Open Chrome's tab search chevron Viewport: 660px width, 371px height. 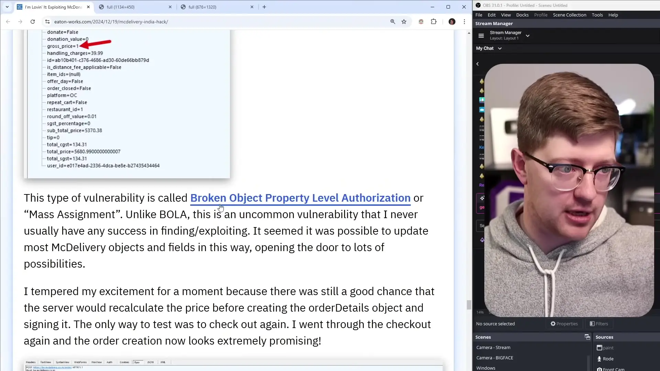[x=7, y=7]
